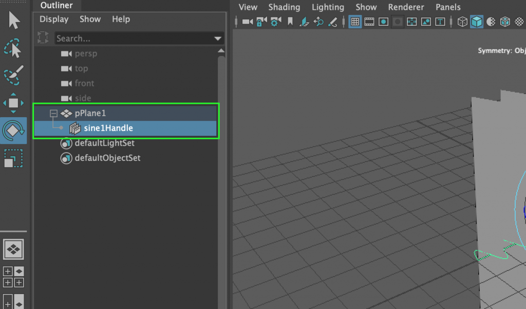Select the Outliner tab
The height and width of the screenshot is (309, 526).
point(57,5)
